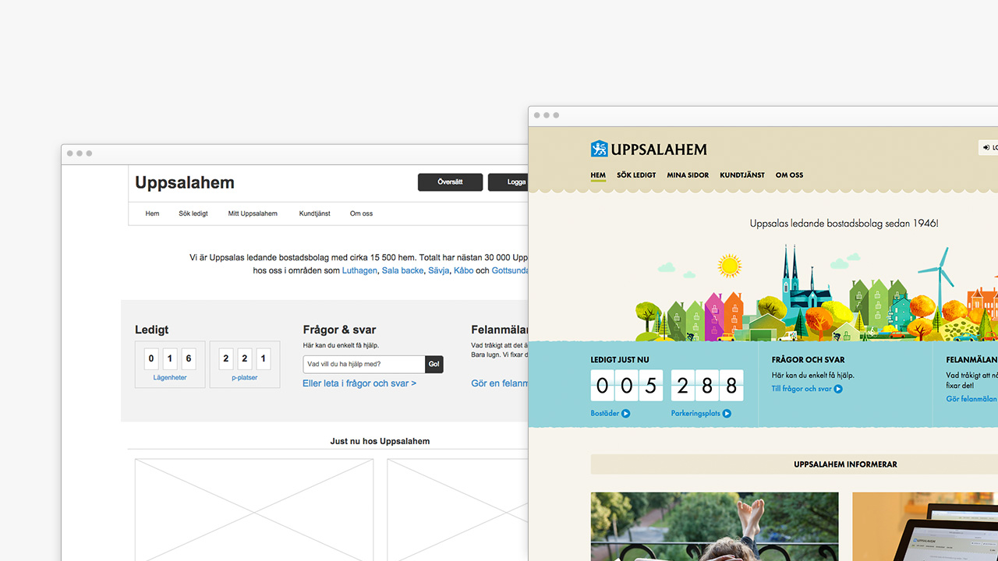Image resolution: width=998 pixels, height=561 pixels.
Task: Click the login icon button in the colored site header
Action: [989, 147]
